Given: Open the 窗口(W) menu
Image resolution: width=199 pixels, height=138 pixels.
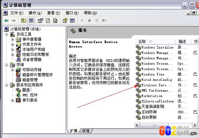Looking at the screenshot, I should pos(72,13).
